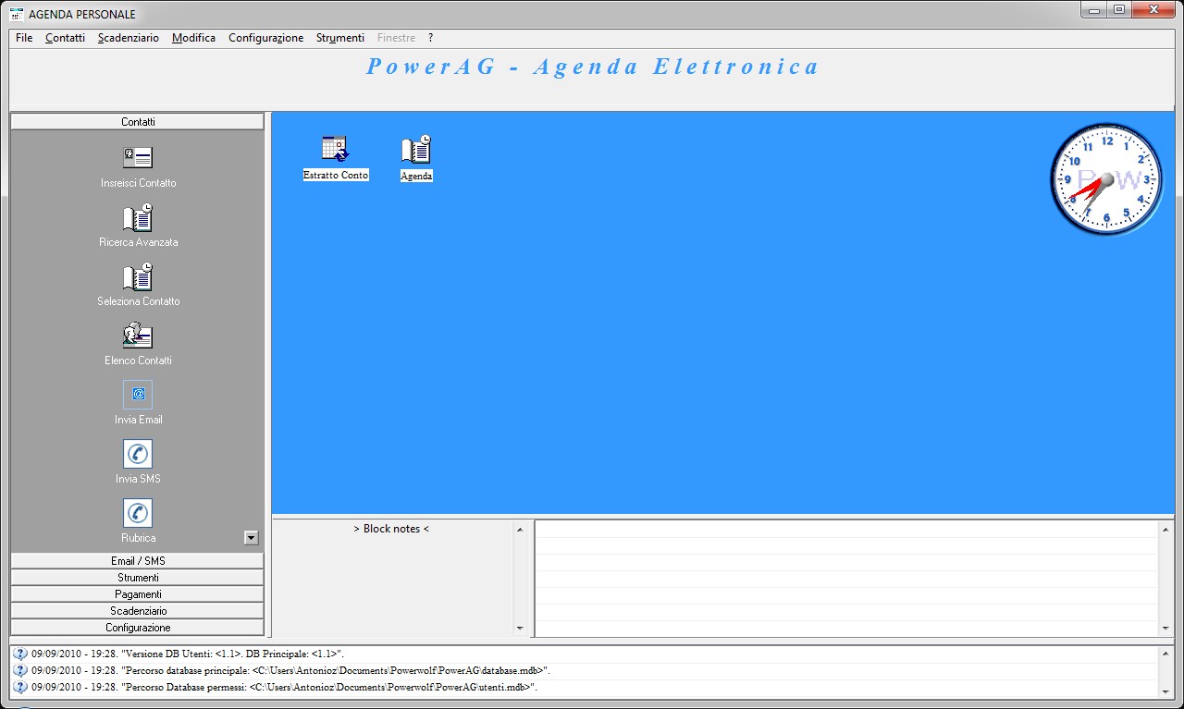Open the File menu
This screenshot has width=1184, height=709.
click(x=24, y=38)
